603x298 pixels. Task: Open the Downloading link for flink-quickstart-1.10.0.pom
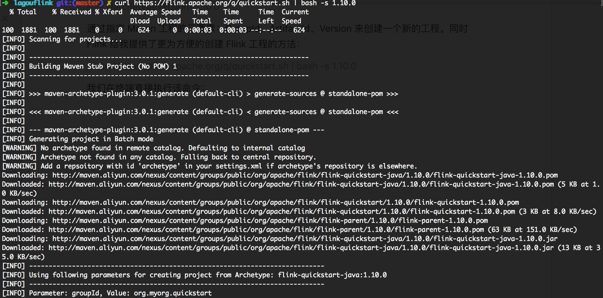(x=285, y=202)
